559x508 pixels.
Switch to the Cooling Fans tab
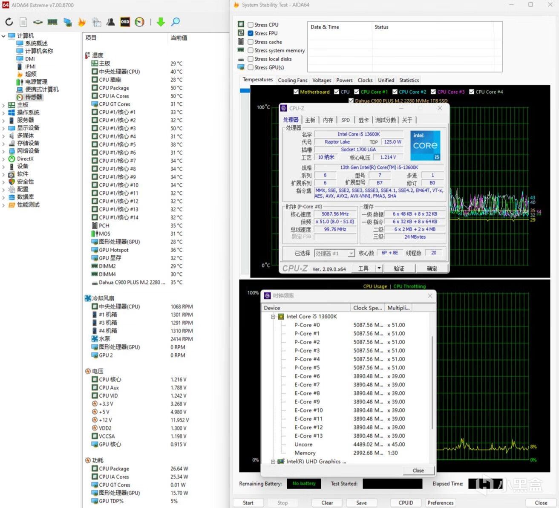(x=292, y=80)
